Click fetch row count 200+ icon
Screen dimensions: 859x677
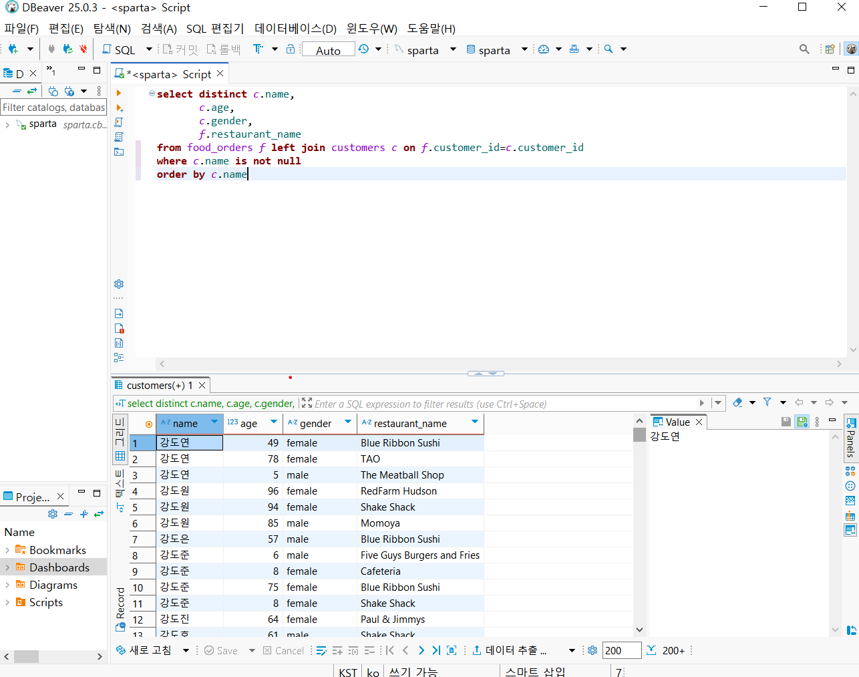pyautogui.click(x=666, y=650)
